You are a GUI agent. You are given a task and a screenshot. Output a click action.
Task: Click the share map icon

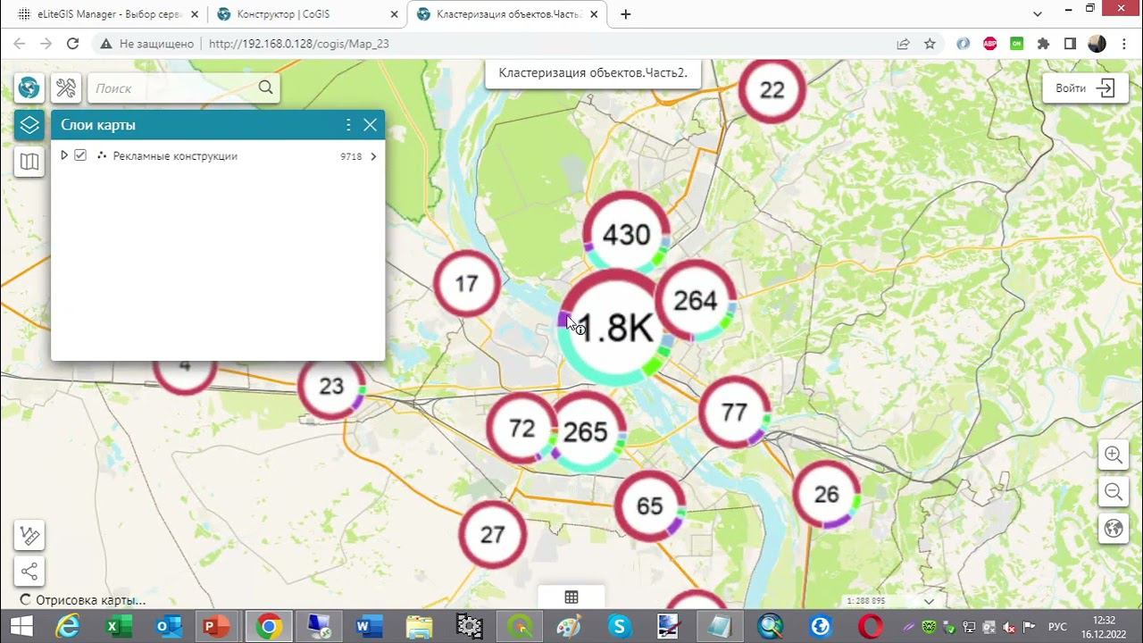pos(29,572)
